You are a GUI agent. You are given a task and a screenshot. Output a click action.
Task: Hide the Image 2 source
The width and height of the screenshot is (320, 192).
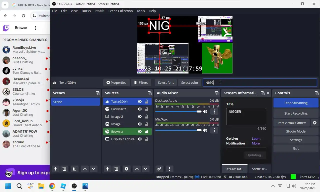coord(140,116)
